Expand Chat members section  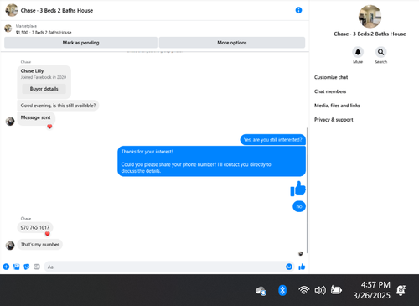[x=330, y=91]
